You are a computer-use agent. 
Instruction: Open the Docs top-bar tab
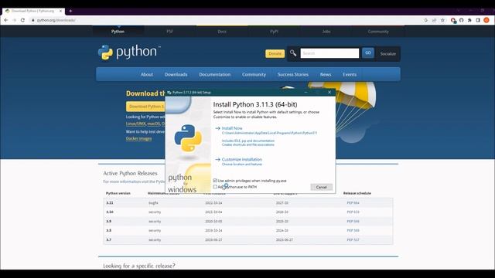pyautogui.click(x=222, y=32)
